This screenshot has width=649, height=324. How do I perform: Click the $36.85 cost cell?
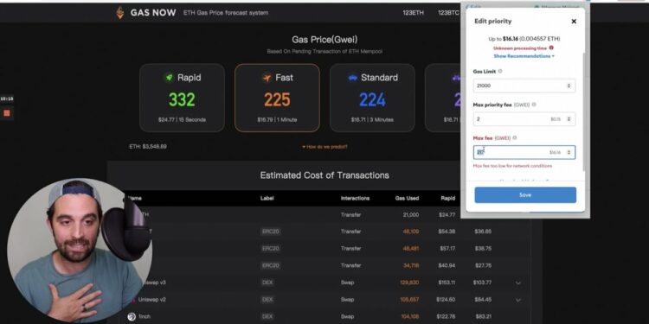483,232
